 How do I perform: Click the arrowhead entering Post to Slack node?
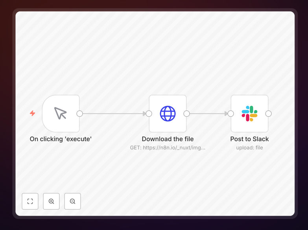226,114
